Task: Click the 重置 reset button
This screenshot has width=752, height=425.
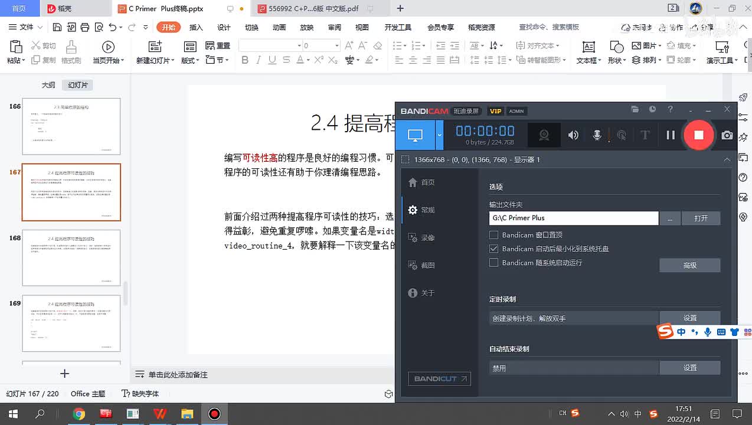Action: point(218,45)
